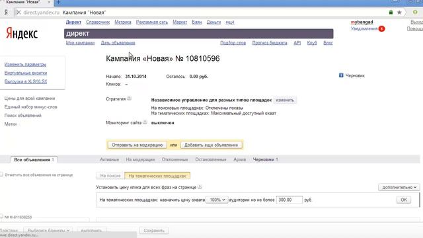Open Цены для всей кампании
The image size is (423, 238).
coord(30,99)
